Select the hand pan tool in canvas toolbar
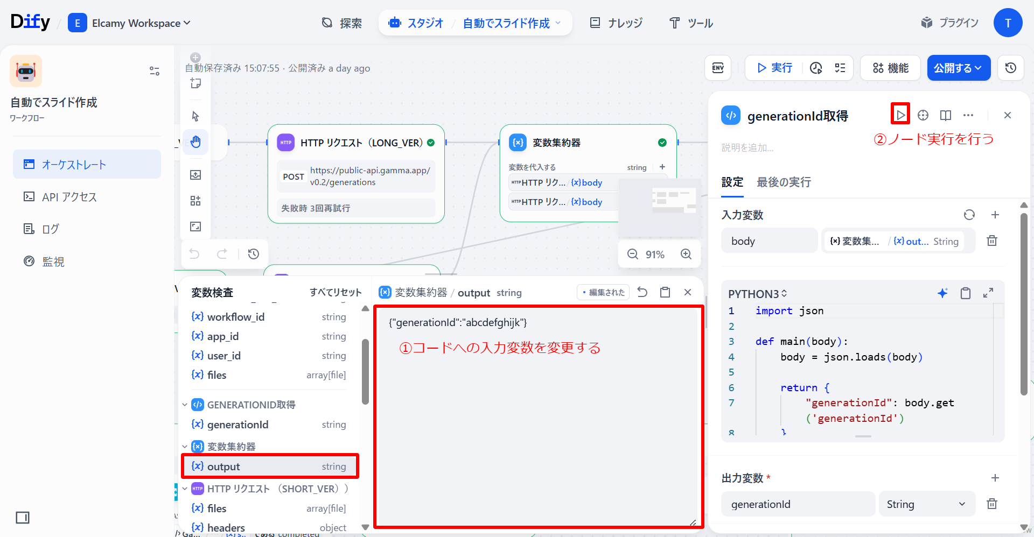This screenshot has width=1034, height=537. click(195, 142)
